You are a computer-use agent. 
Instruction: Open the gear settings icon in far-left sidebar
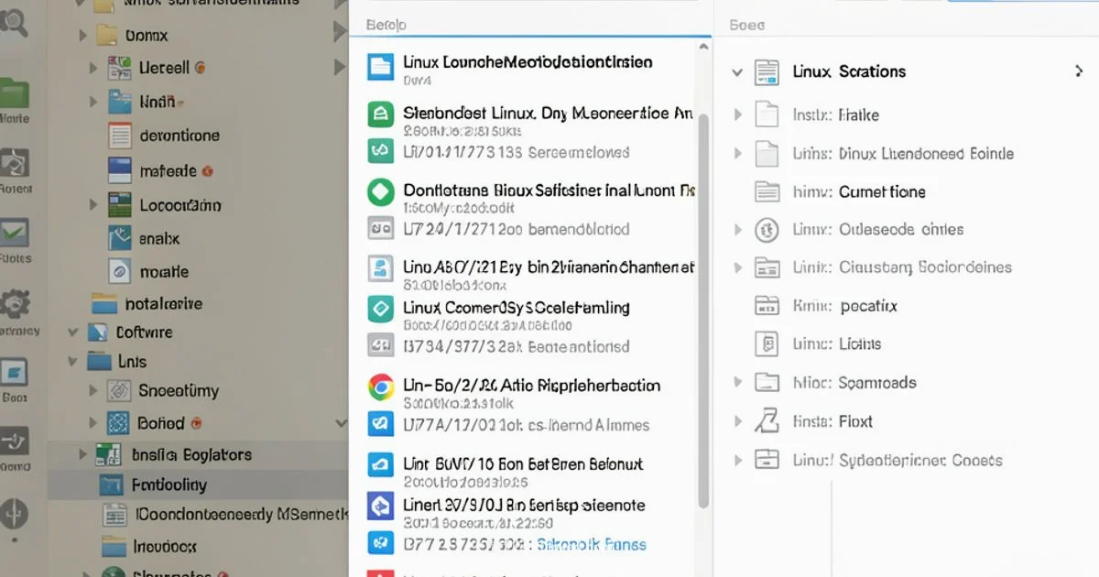tap(15, 302)
